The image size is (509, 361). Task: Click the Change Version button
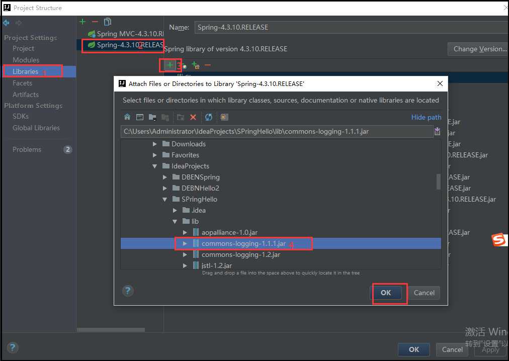point(478,49)
